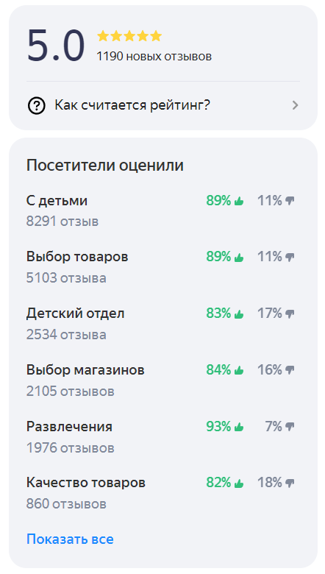The width and height of the screenshot is (325, 574).
Task: Select the Детский отдел category
Action: click(x=75, y=313)
